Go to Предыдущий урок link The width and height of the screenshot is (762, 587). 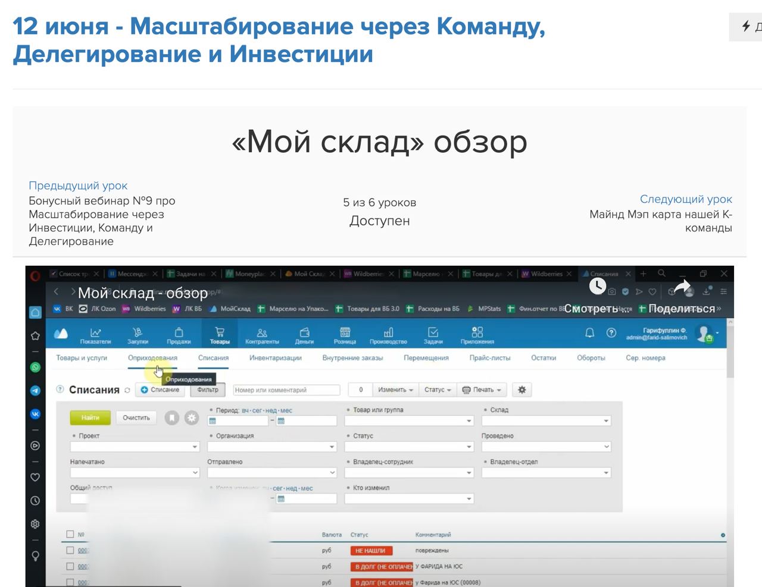point(78,186)
